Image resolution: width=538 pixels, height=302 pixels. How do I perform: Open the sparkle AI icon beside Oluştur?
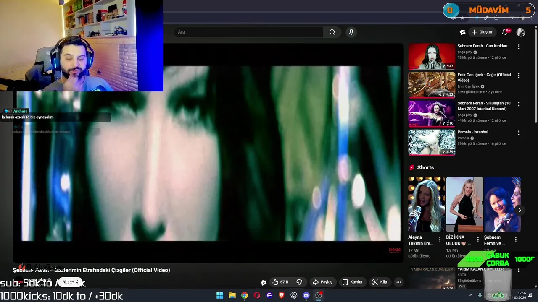(x=462, y=32)
